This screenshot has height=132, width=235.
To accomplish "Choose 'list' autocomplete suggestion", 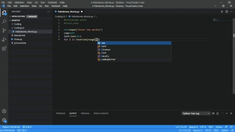I will 134,53.
